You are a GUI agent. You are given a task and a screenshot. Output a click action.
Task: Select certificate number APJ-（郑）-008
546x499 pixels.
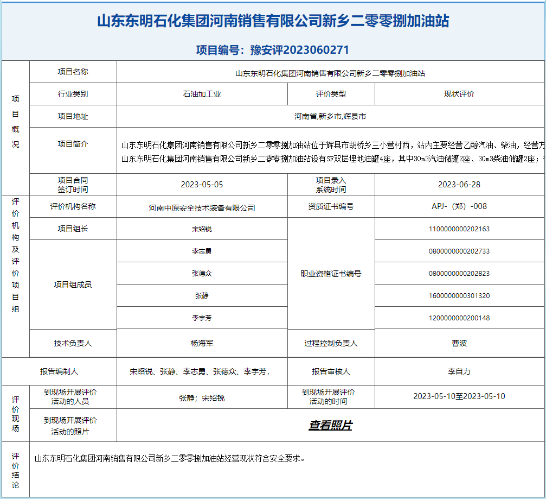(459, 206)
